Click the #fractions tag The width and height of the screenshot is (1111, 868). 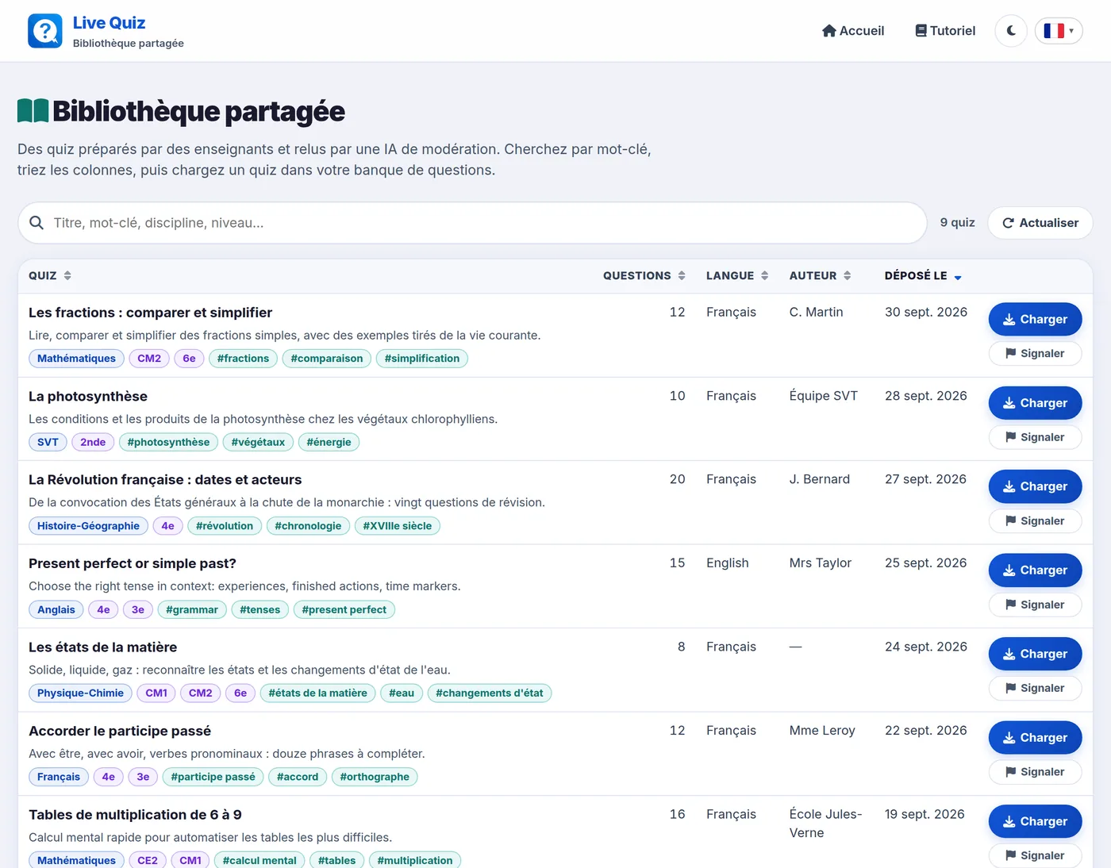pyautogui.click(x=243, y=359)
